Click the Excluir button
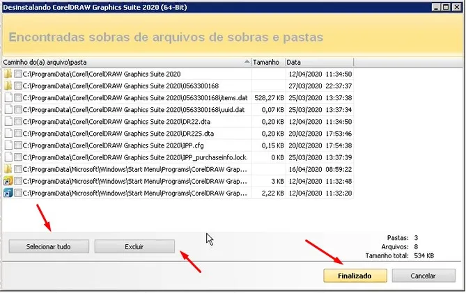 coord(134,246)
